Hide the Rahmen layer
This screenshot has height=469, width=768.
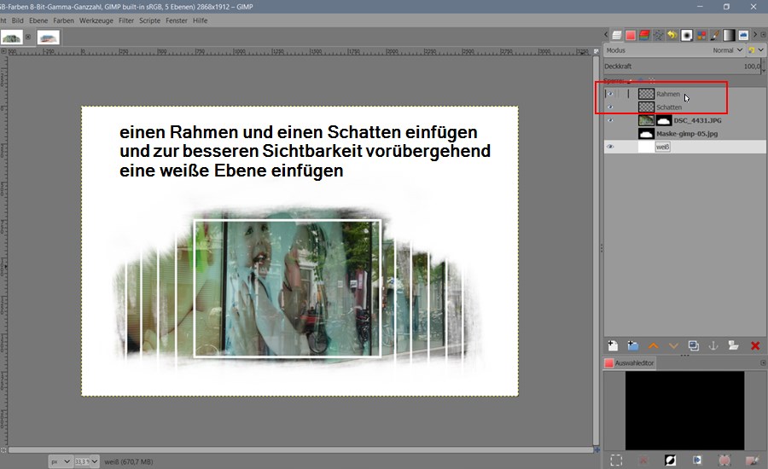click(609, 94)
